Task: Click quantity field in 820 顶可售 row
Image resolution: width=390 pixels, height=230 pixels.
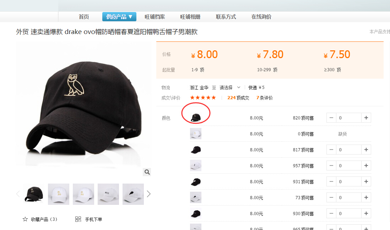Action: tap(349, 118)
